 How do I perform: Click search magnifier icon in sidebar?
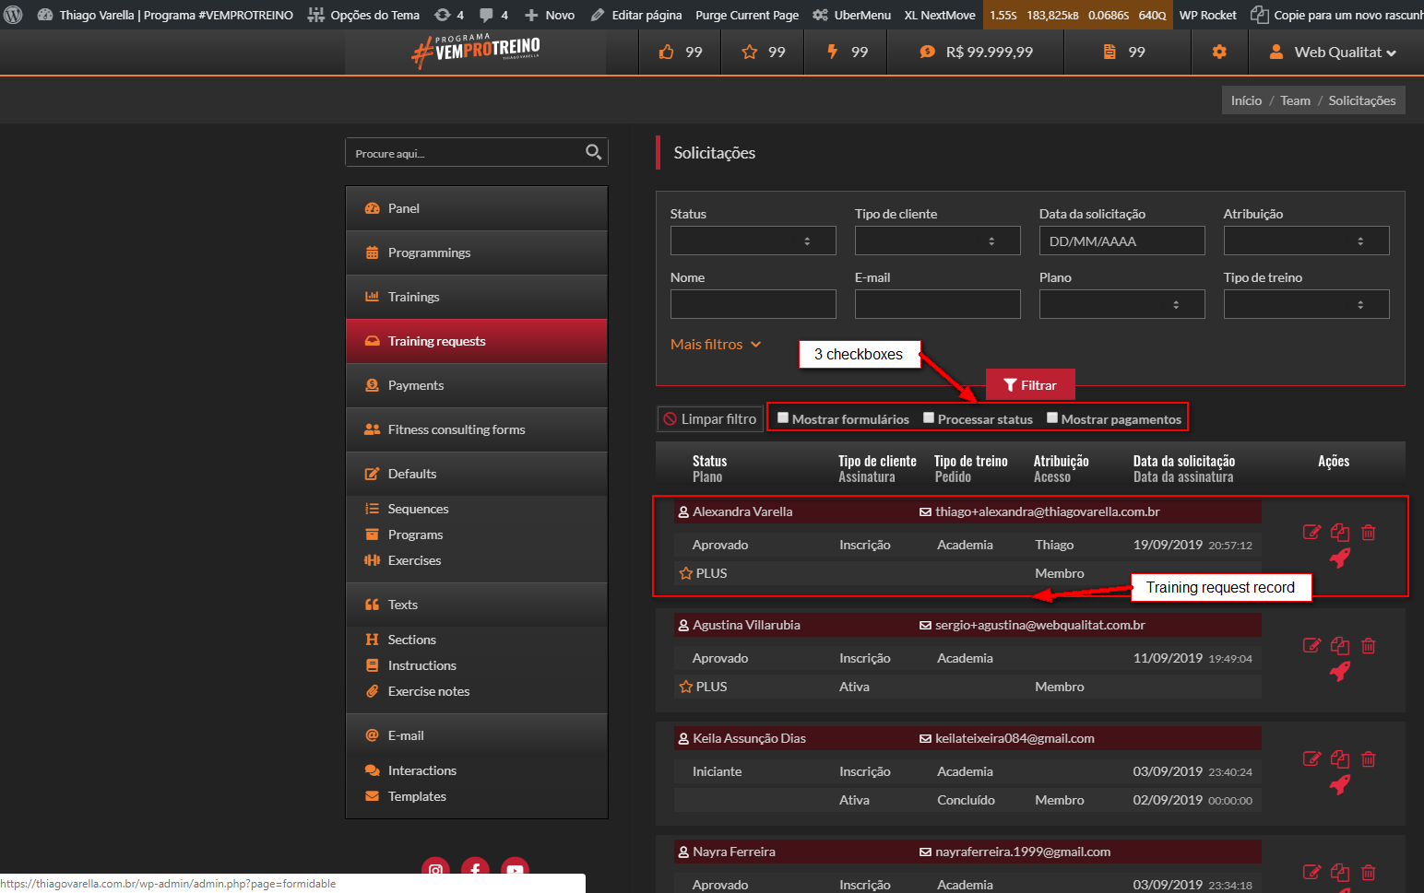593,152
